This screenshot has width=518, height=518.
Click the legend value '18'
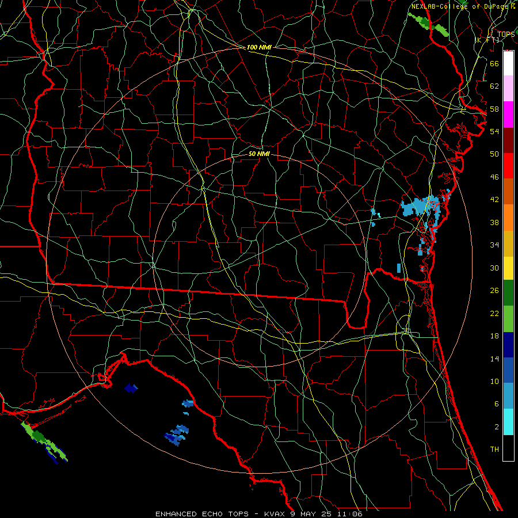[494, 336]
